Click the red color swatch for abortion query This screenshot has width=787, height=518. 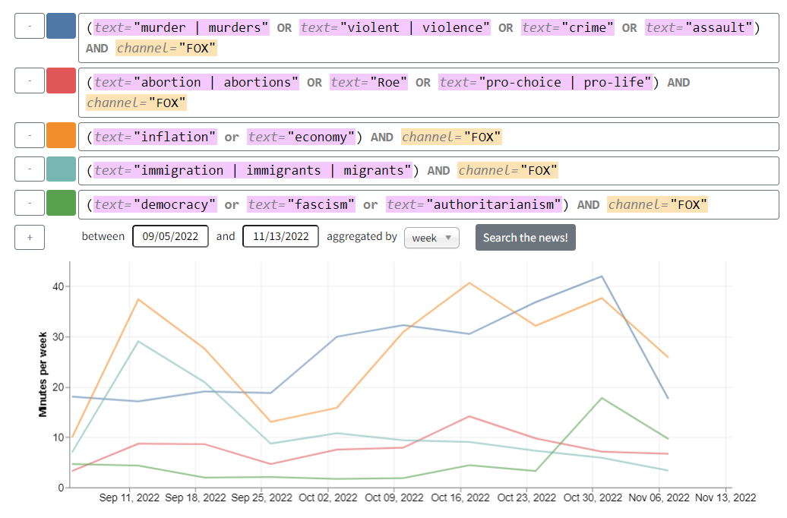pos(62,81)
